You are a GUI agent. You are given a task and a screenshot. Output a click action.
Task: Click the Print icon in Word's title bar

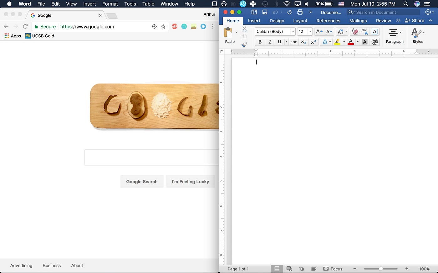[x=300, y=12]
